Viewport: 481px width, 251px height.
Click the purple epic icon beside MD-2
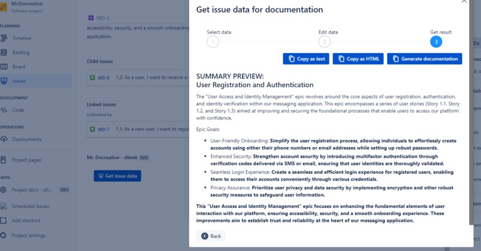[x=91, y=18]
